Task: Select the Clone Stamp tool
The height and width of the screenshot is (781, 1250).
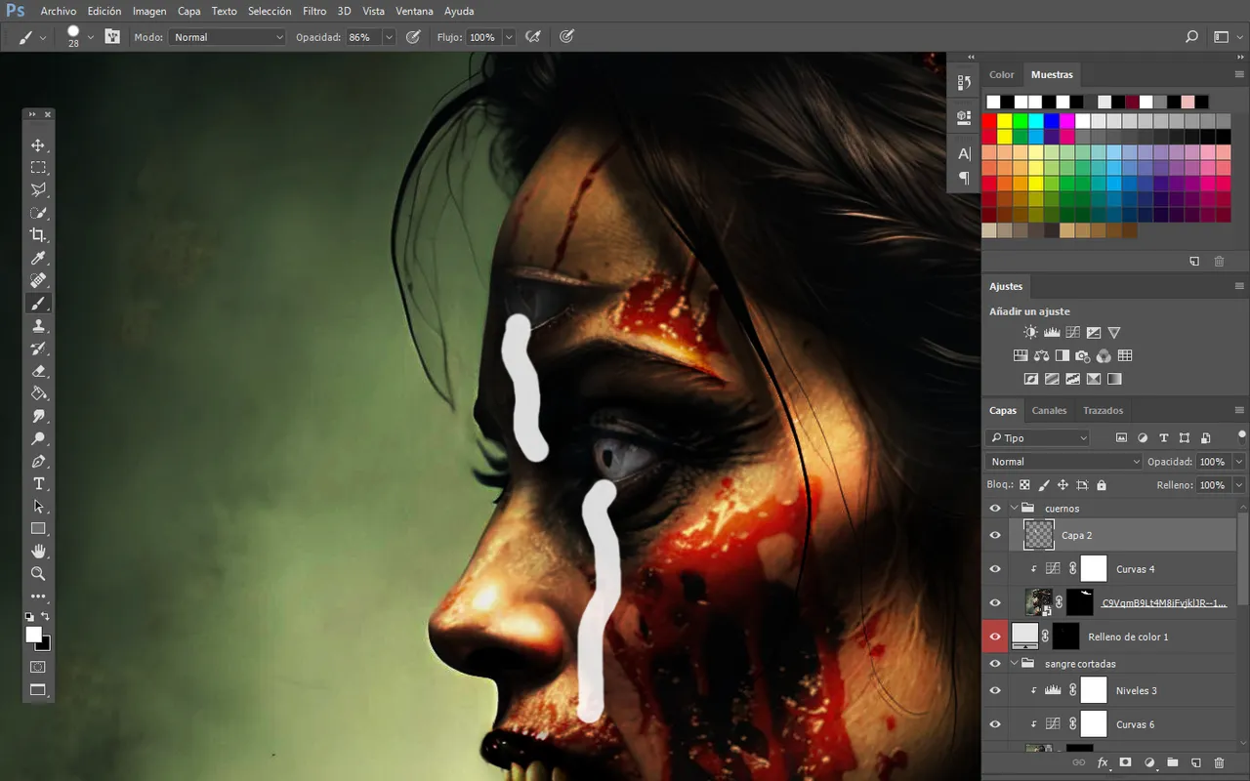Action: (38, 326)
